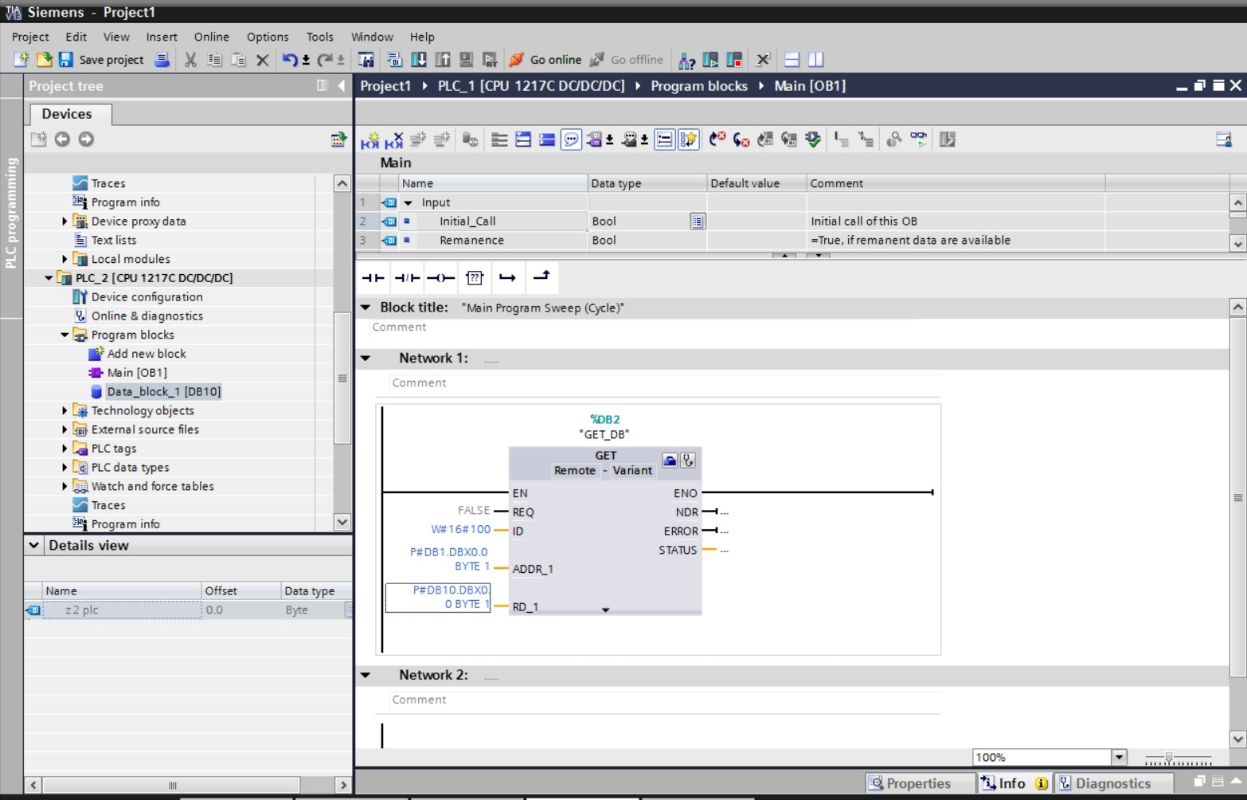Insert a normally open contact
Viewport: 1247px width, 800px height.
373,278
